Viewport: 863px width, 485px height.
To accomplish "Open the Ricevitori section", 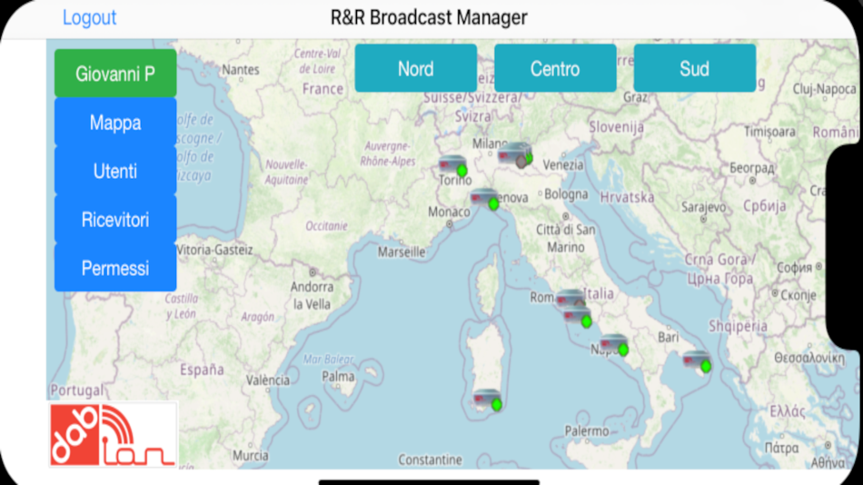I will 115,219.
